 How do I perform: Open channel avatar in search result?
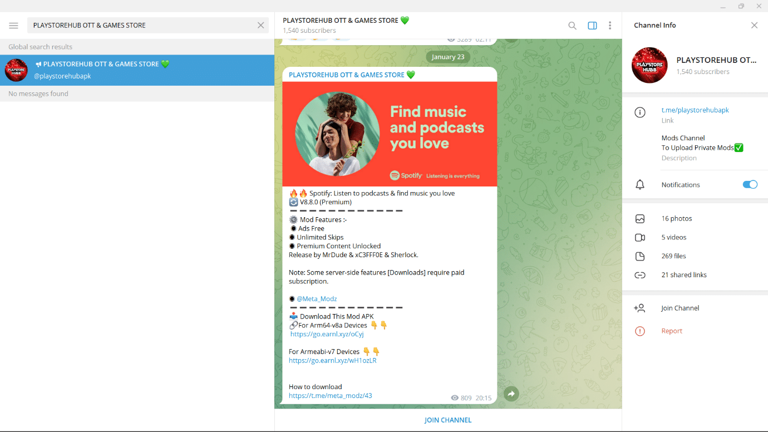click(x=17, y=70)
